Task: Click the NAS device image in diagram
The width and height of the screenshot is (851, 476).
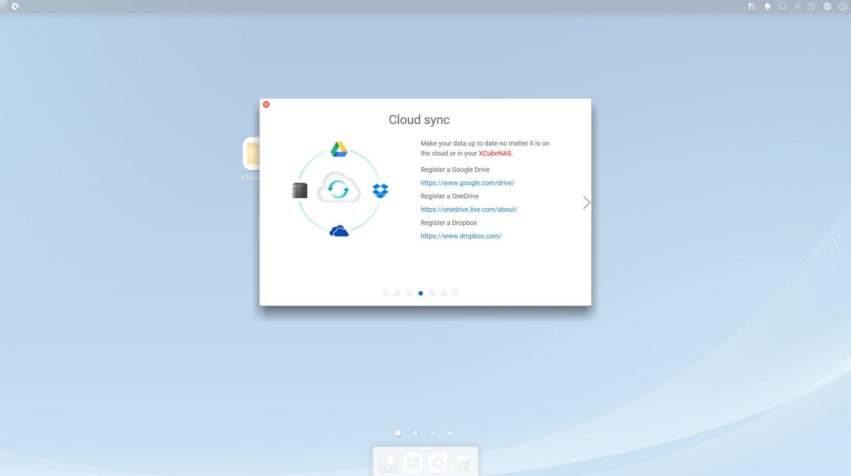Action: point(300,191)
